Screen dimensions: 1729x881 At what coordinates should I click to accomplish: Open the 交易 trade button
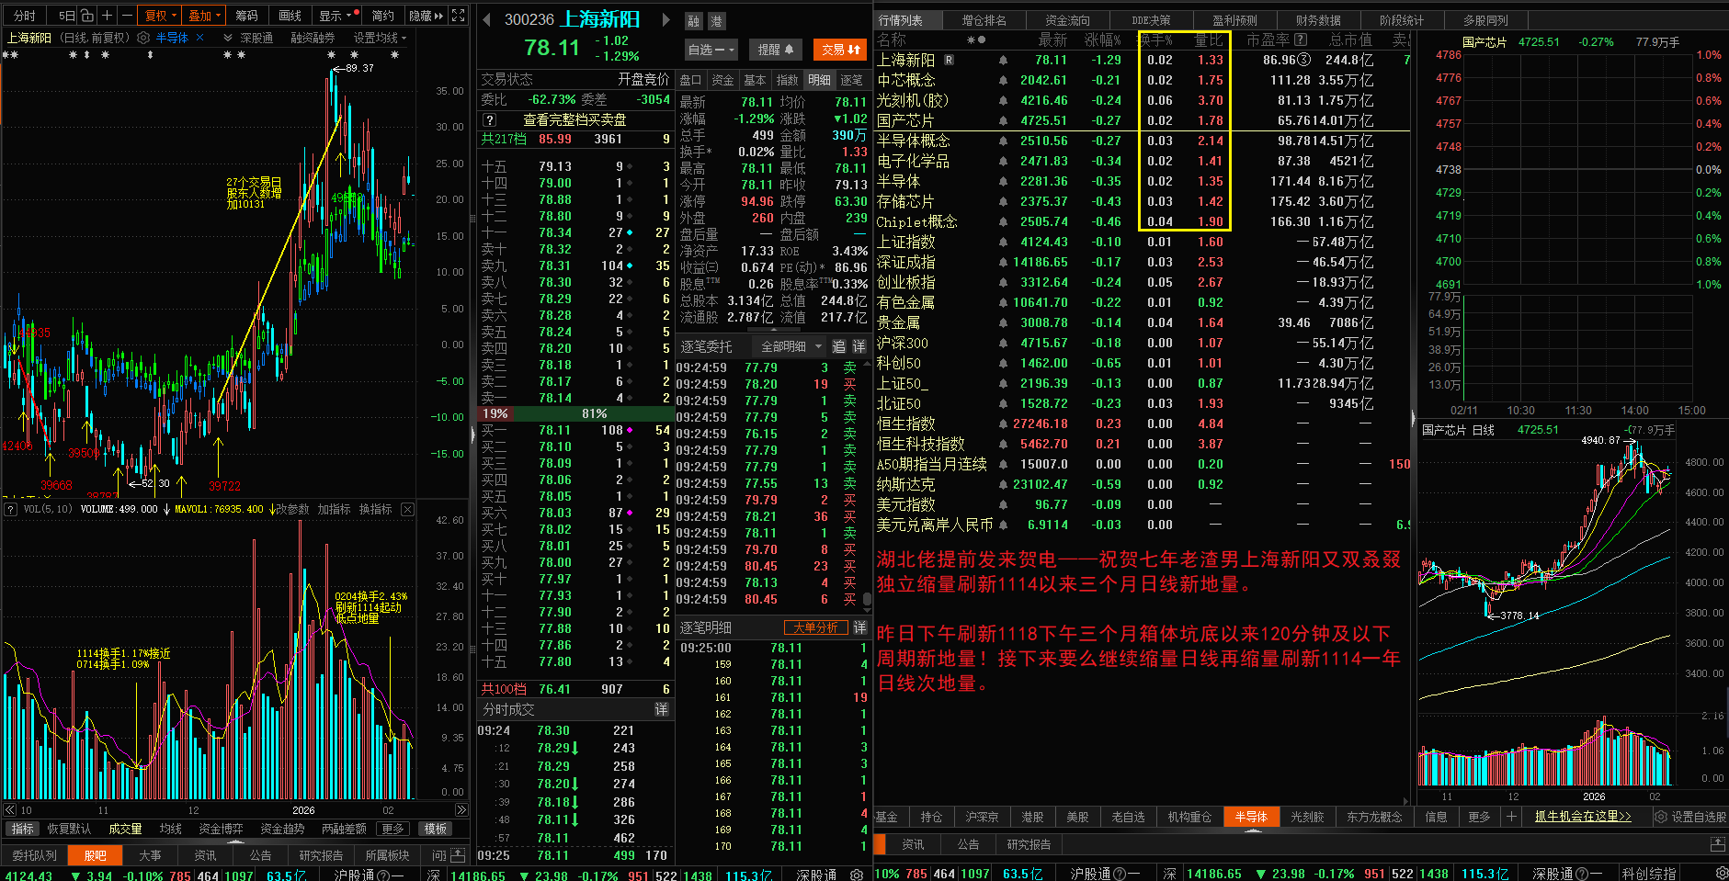pos(841,50)
